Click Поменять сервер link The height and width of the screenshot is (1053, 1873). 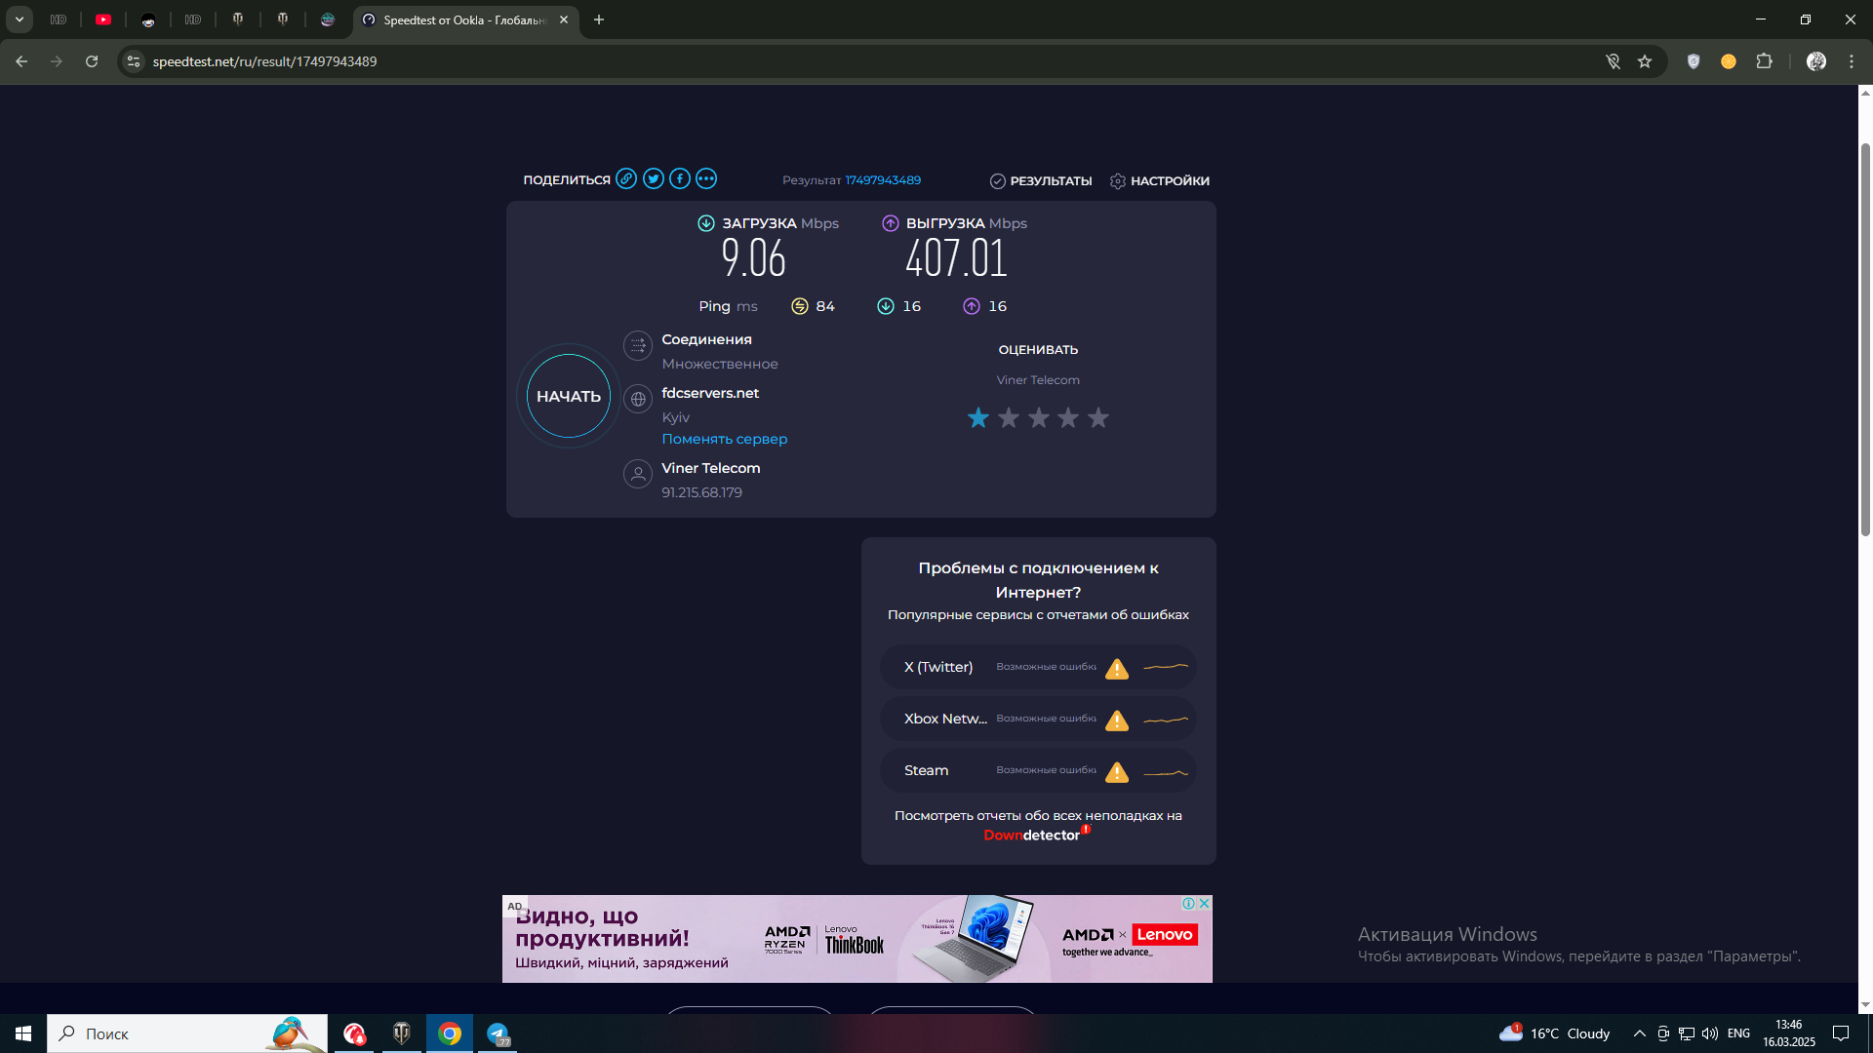(x=725, y=439)
